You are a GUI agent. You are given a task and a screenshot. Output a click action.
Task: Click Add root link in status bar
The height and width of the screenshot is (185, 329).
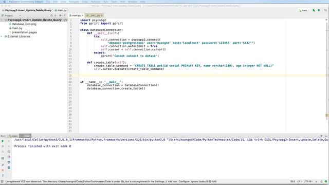pyautogui.click(x=173, y=181)
